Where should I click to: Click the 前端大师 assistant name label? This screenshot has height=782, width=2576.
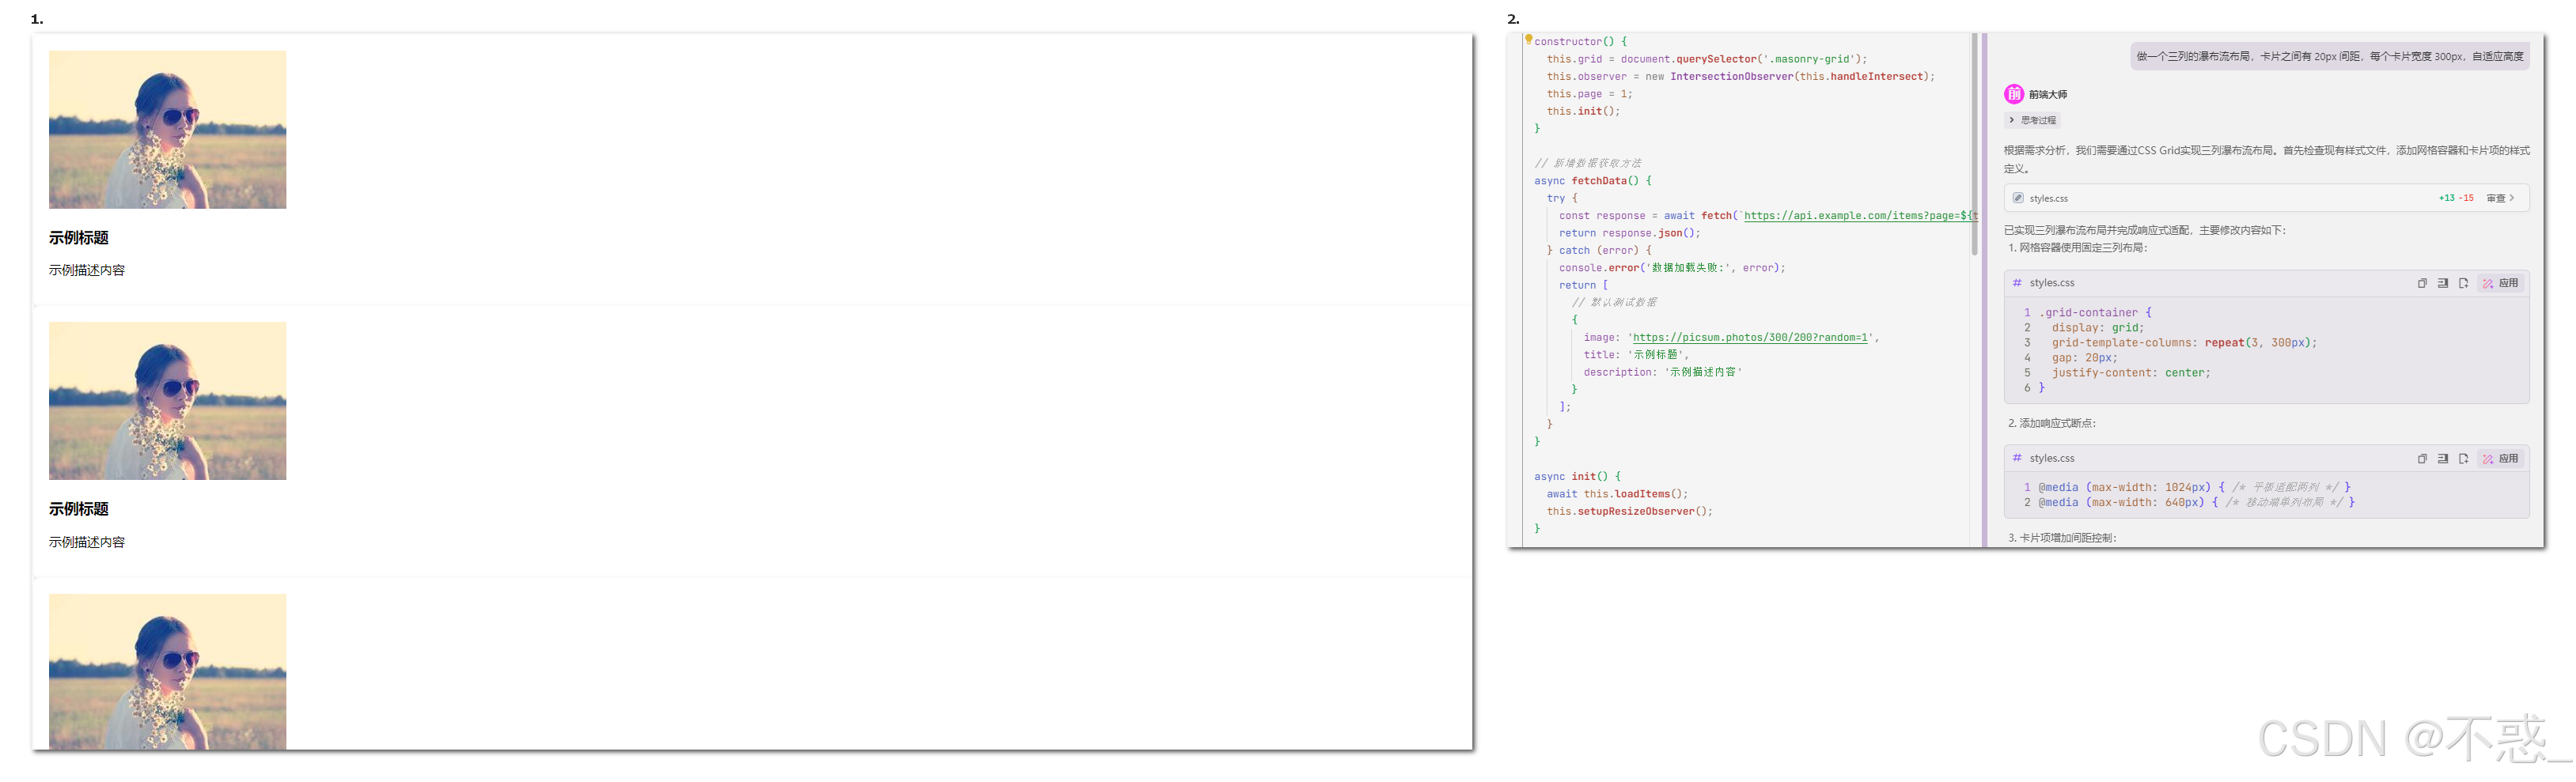click(x=2048, y=94)
